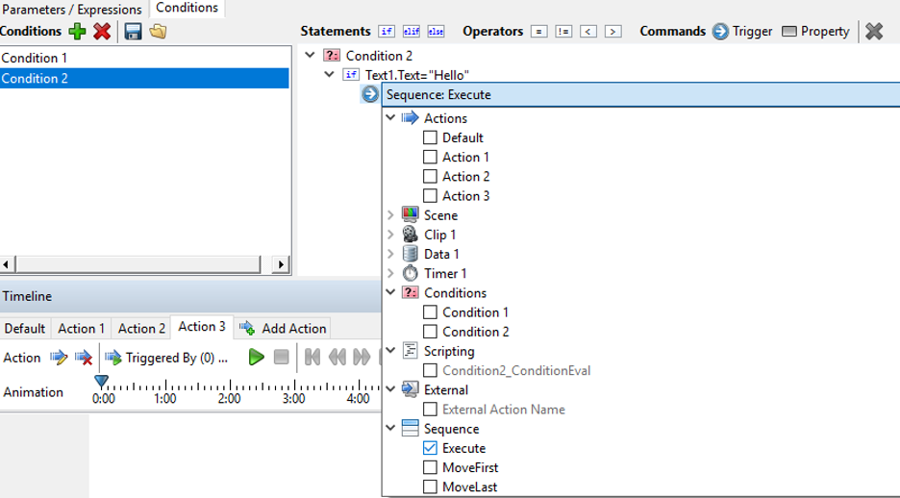Delete the selected condition with red X

102,32
